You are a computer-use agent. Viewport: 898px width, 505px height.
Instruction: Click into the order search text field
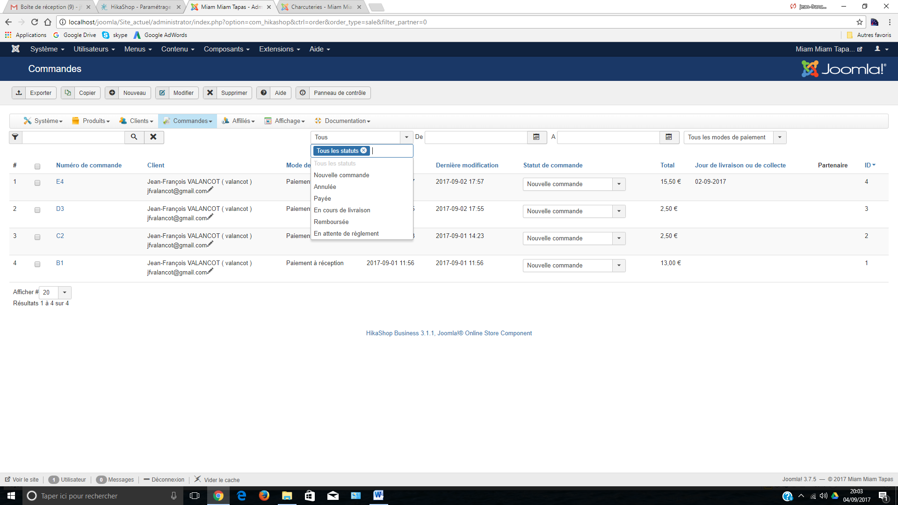pyautogui.click(x=73, y=137)
